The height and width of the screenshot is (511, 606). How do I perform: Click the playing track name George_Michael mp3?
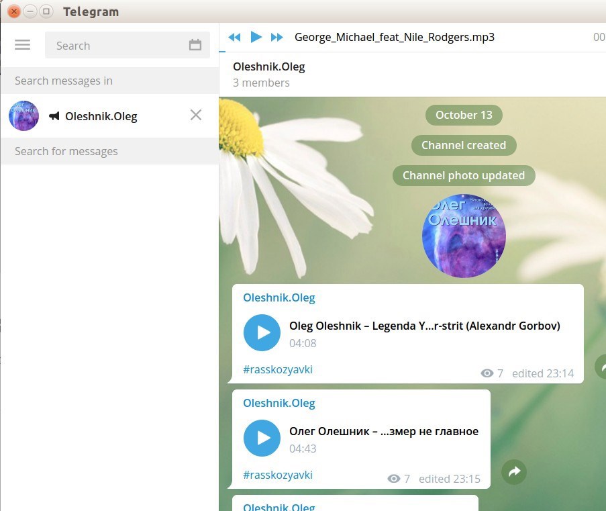click(x=395, y=37)
